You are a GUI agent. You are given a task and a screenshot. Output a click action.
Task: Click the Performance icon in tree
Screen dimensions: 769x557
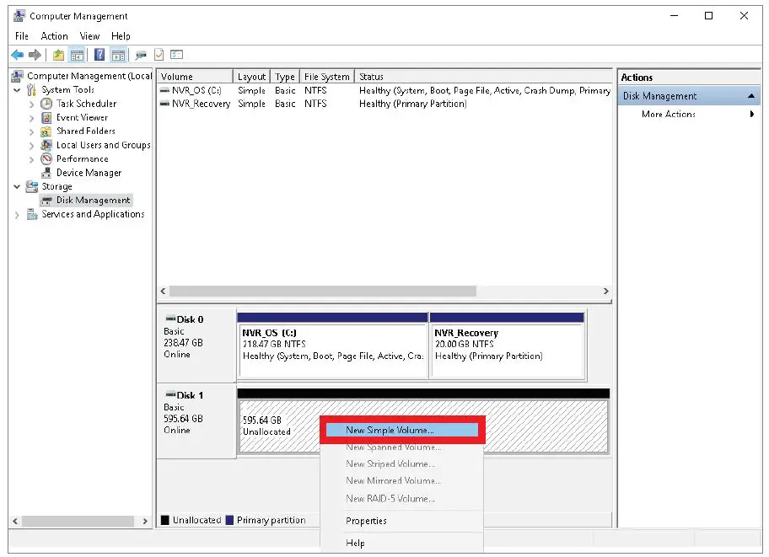click(x=46, y=158)
